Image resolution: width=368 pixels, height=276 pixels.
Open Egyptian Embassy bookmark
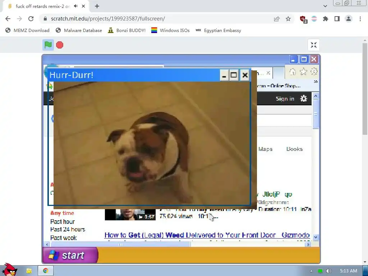(x=218, y=30)
